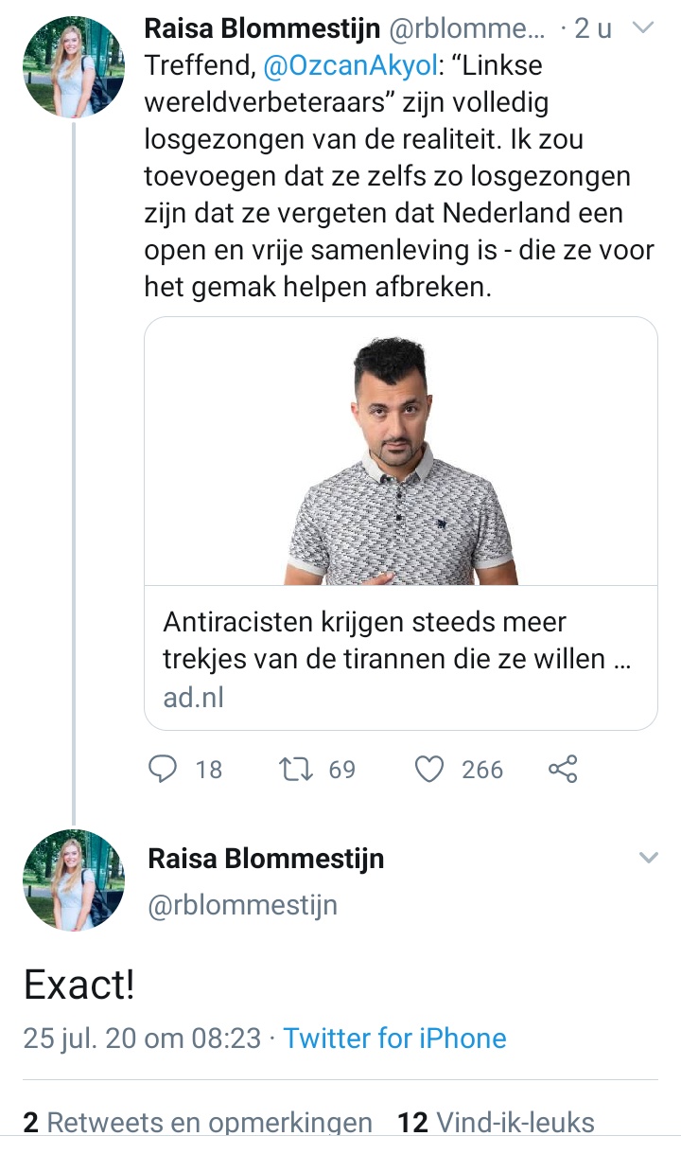
Task: Click the reply speech bubble icon
Action: click(164, 770)
